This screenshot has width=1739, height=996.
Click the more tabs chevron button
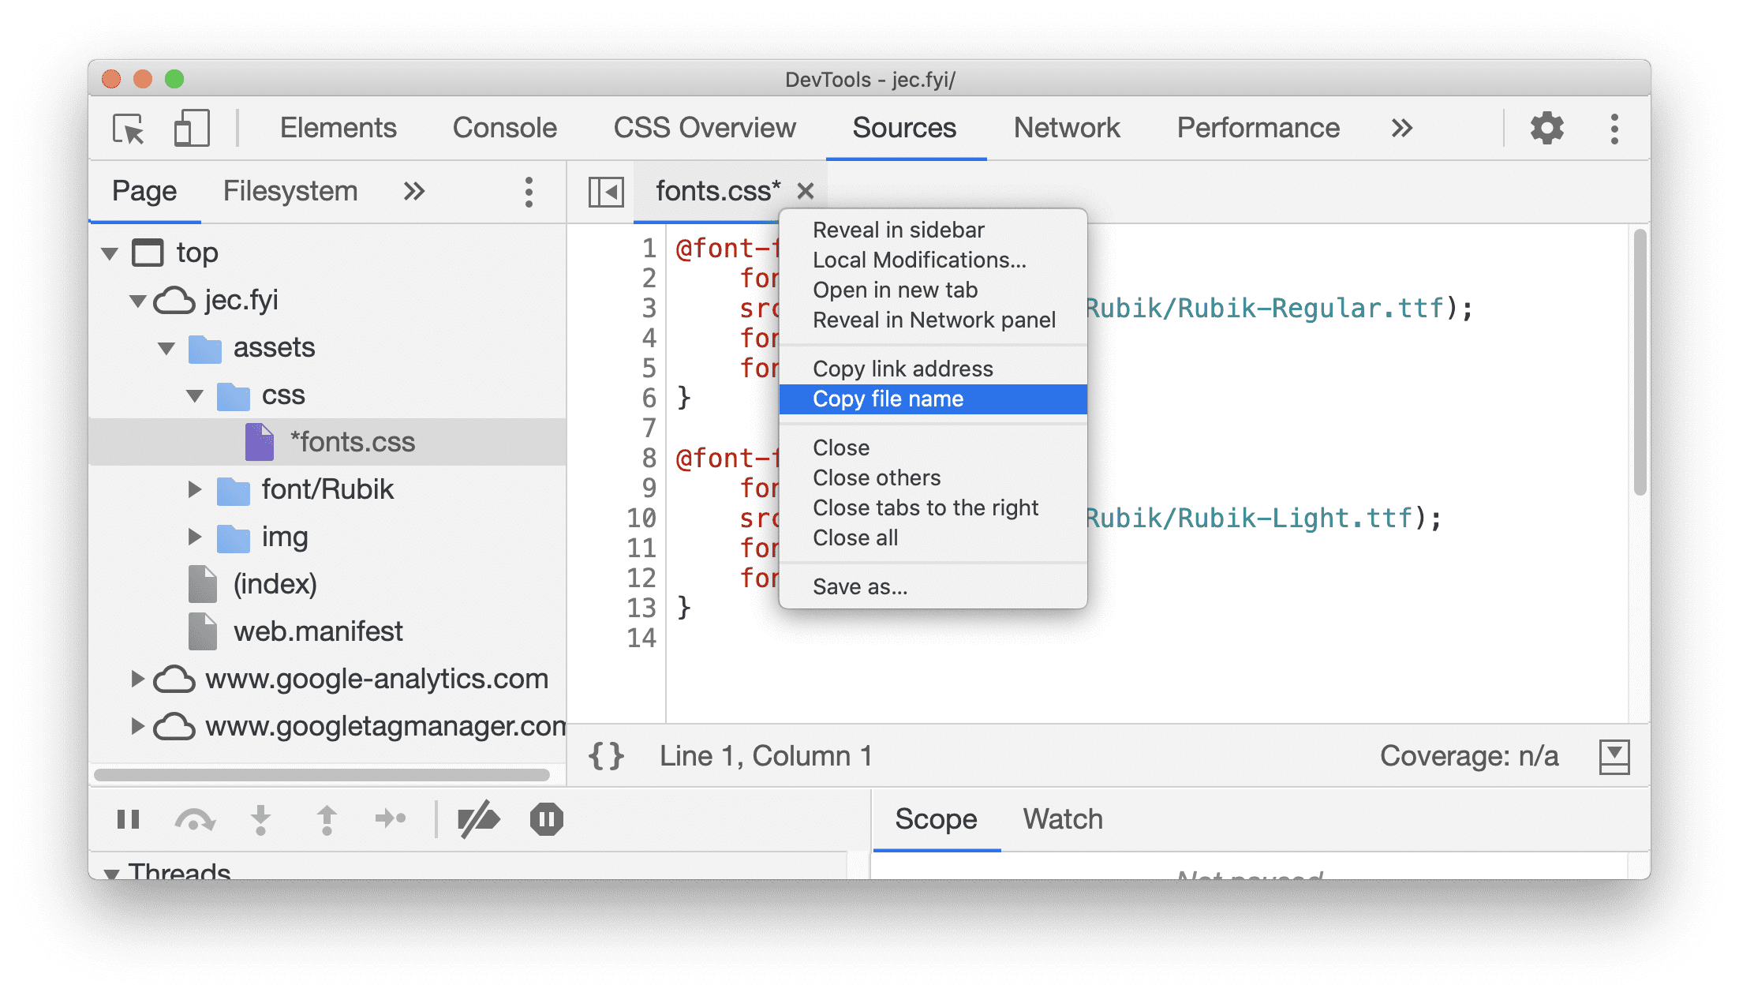tap(1401, 128)
